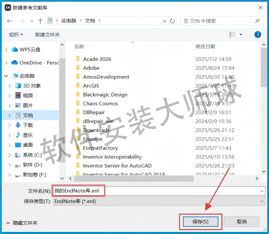Expand the OneDrive tree node
This screenshot has width=269, height=234.
[x=6, y=63]
